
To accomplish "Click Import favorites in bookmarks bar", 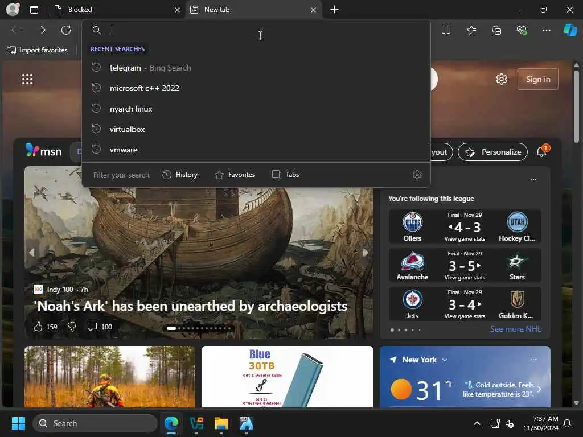I will pos(37,50).
